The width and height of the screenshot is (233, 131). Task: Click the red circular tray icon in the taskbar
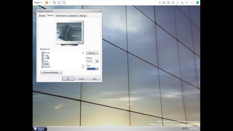(x=183, y=128)
